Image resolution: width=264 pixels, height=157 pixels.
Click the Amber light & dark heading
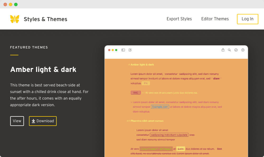(43, 70)
